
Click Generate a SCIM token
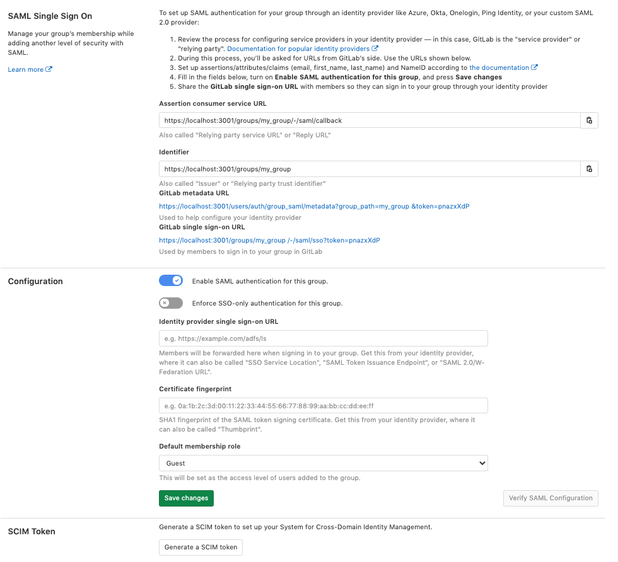(201, 547)
